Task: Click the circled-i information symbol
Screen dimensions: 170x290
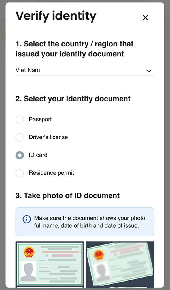Action: tap(26, 219)
